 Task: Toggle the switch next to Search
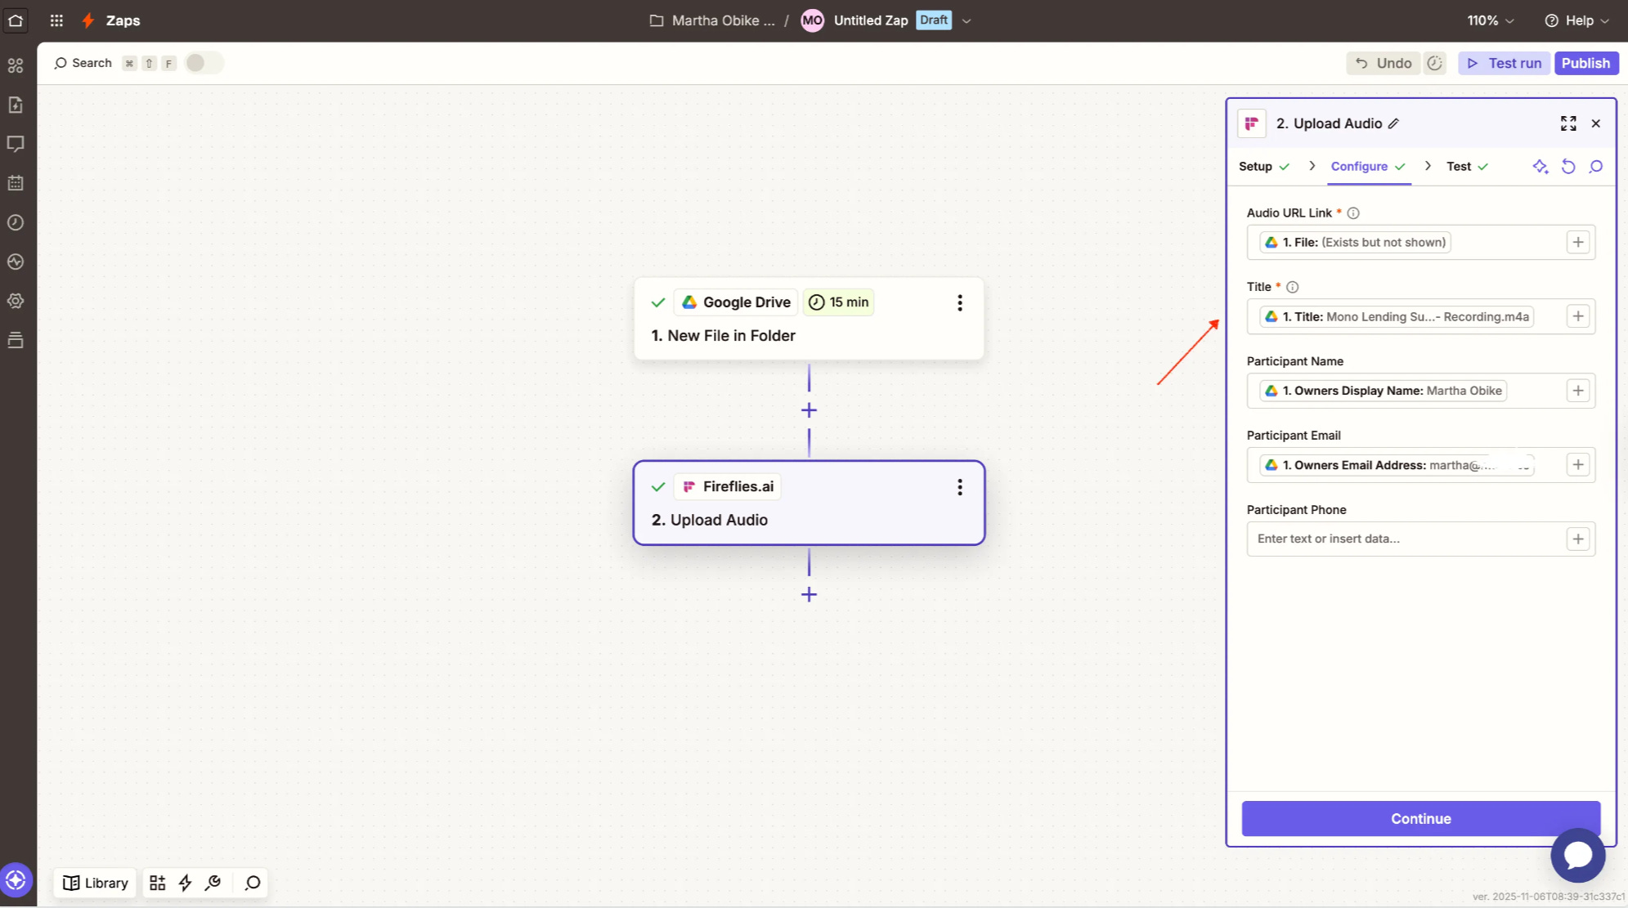[204, 63]
